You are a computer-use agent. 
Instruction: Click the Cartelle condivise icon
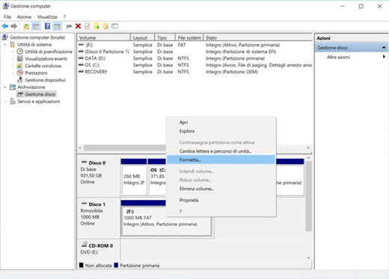tap(20, 66)
